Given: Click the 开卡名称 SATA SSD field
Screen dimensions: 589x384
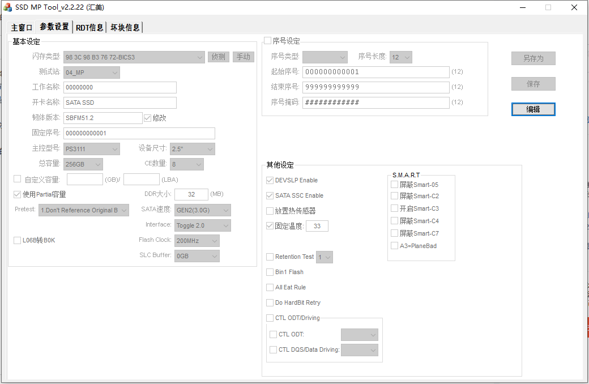Looking at the screenshot, I should (120, 103).
